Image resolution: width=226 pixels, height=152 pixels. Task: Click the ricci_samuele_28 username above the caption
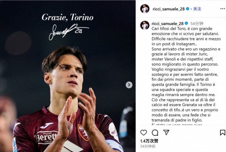click(168, 23)
